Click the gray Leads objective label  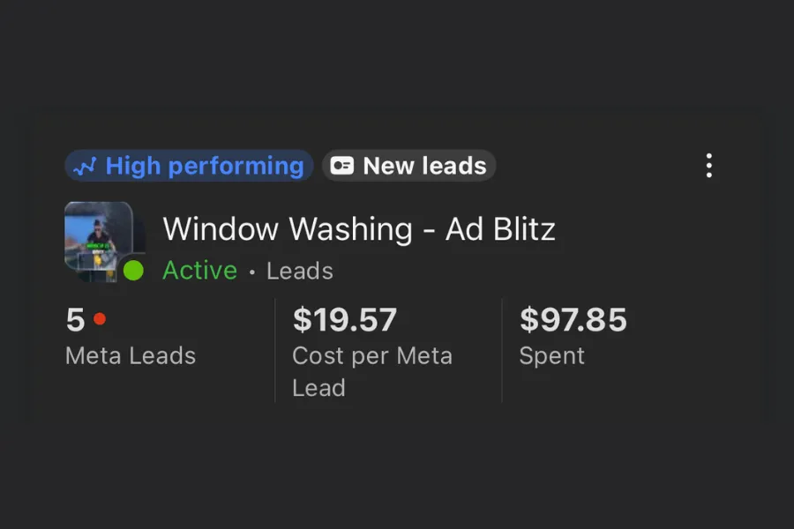(x=300, y=271)
